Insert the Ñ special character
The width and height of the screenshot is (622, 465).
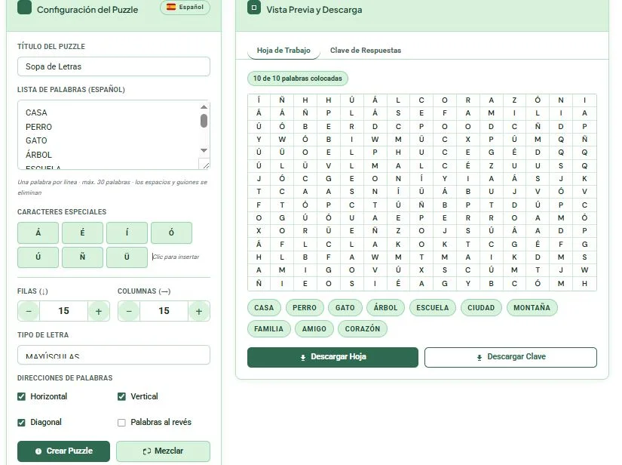pos(82,257)
